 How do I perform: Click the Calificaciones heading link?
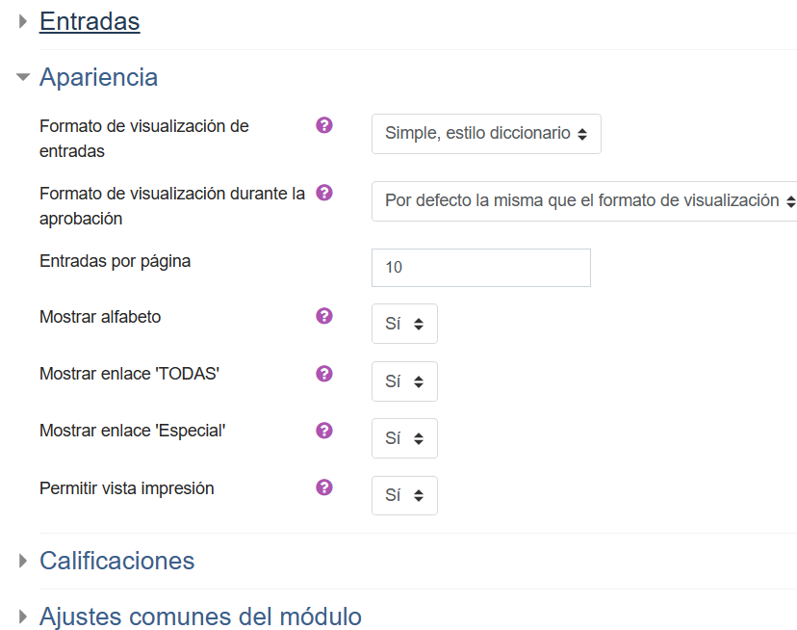(116, 561)
